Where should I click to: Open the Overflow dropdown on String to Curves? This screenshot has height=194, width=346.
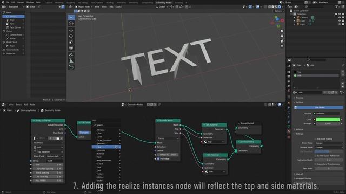48,143
